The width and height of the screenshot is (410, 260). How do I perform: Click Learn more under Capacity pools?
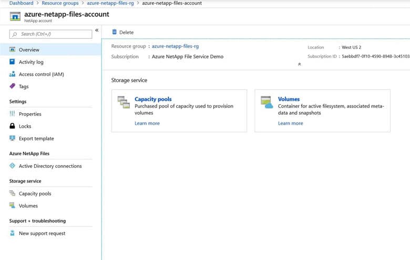[147, 123]
